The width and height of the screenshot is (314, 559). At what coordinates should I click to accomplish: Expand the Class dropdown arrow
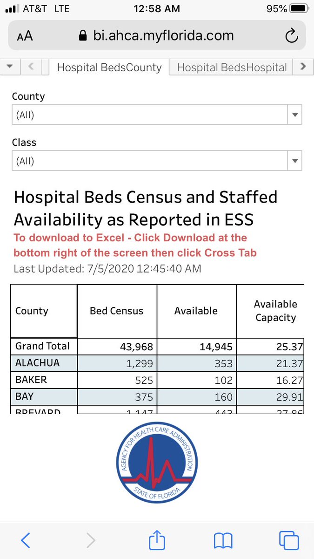(294, 161)
